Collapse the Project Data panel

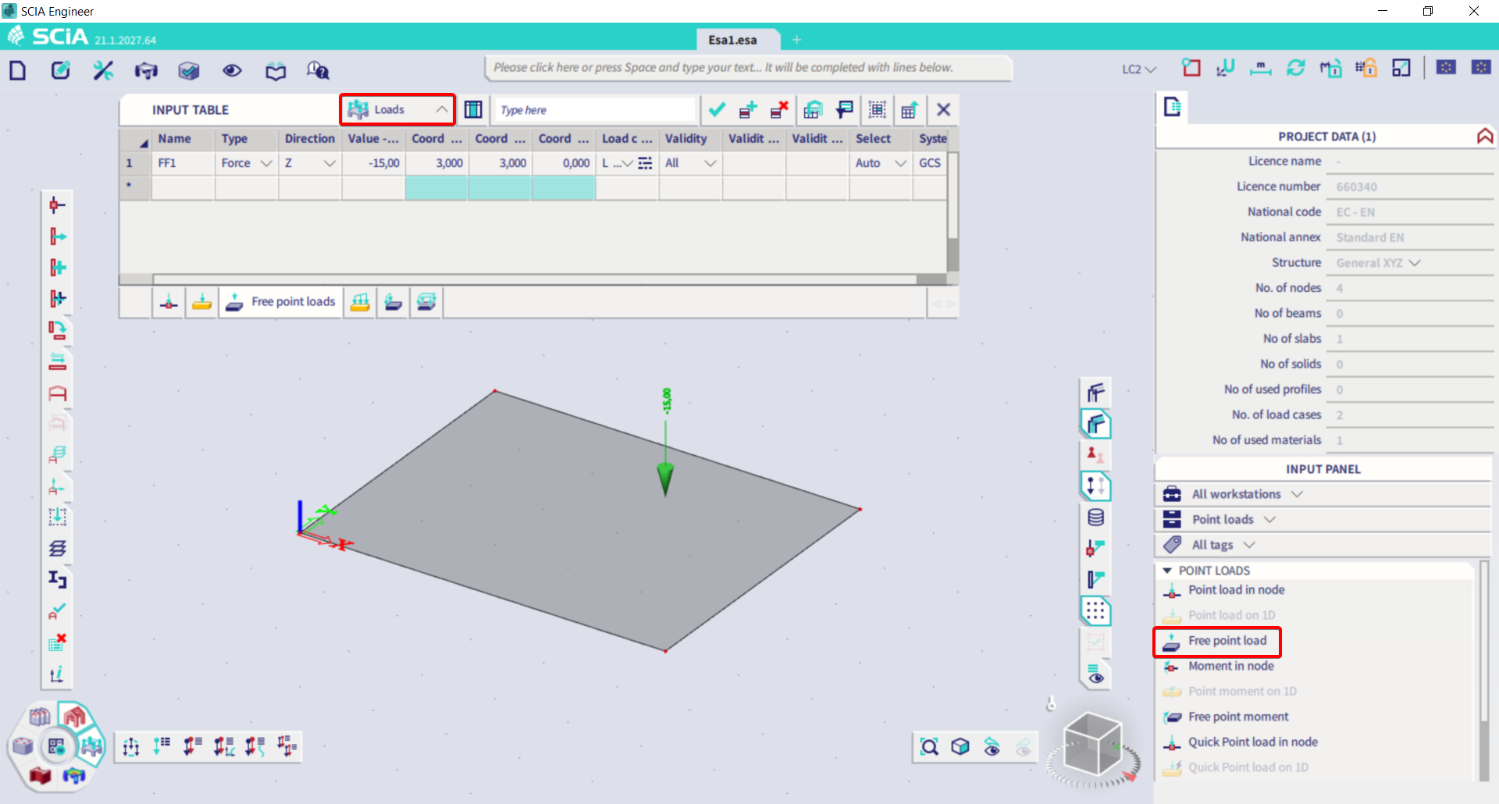pos(1484,136)
